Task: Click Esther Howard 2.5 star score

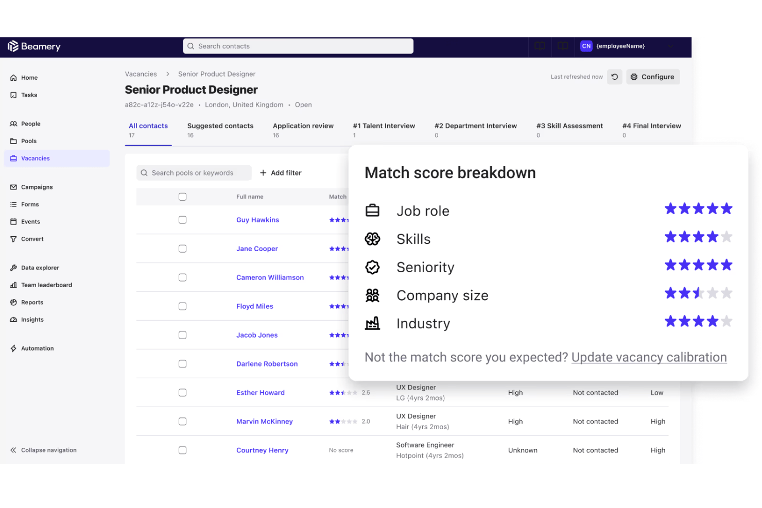Action: 350,393
